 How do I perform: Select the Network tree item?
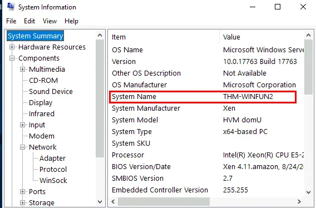(43, 147)
